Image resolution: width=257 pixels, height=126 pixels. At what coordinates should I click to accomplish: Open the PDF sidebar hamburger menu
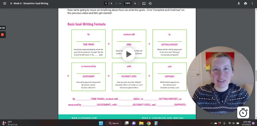[x=5, y=3]
